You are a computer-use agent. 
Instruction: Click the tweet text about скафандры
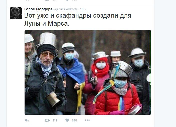point(78,19)
